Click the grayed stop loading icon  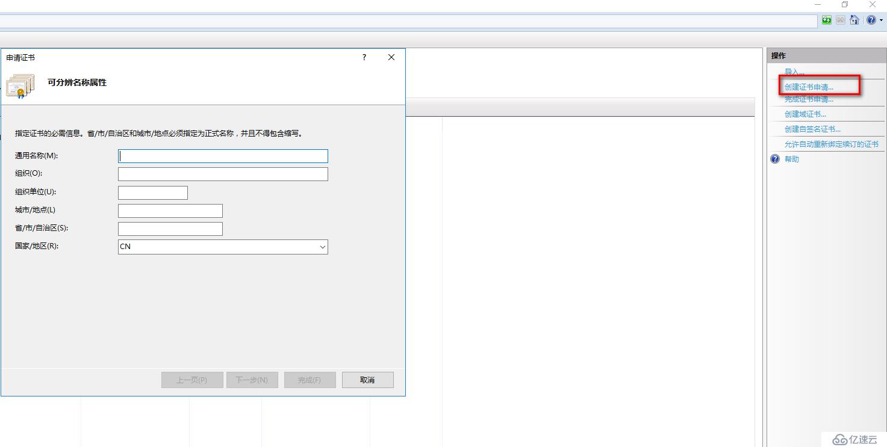(x=841, y=20)
